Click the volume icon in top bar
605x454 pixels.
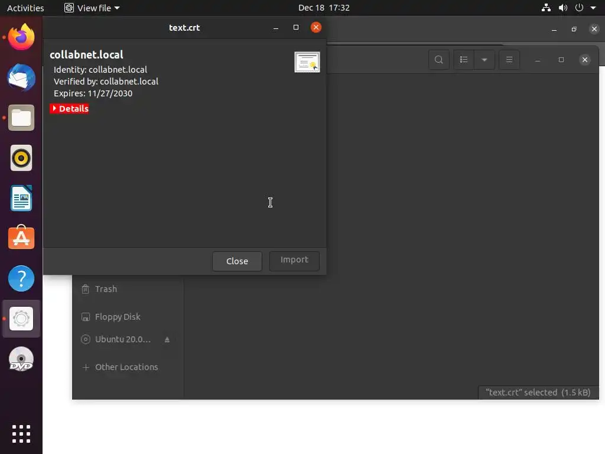pyautogui.click(x=563, y=8)
